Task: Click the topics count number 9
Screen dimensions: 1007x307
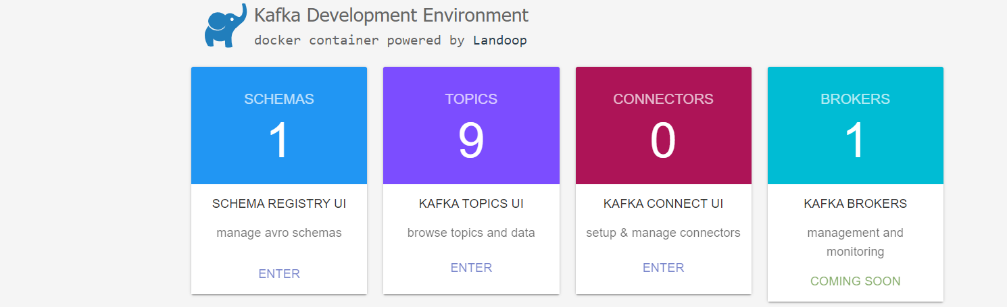Action: [x=471, y=140]
